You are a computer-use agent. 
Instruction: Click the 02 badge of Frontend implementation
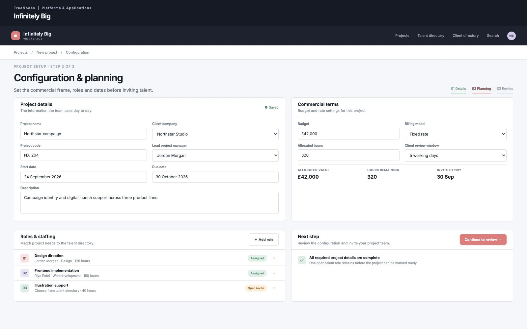click(25, 273)
